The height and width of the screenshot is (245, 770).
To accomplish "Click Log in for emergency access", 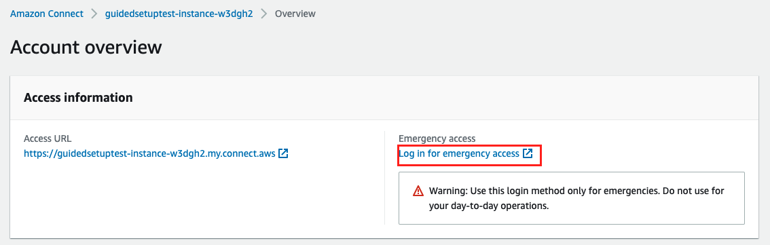I will click(458, 153).
